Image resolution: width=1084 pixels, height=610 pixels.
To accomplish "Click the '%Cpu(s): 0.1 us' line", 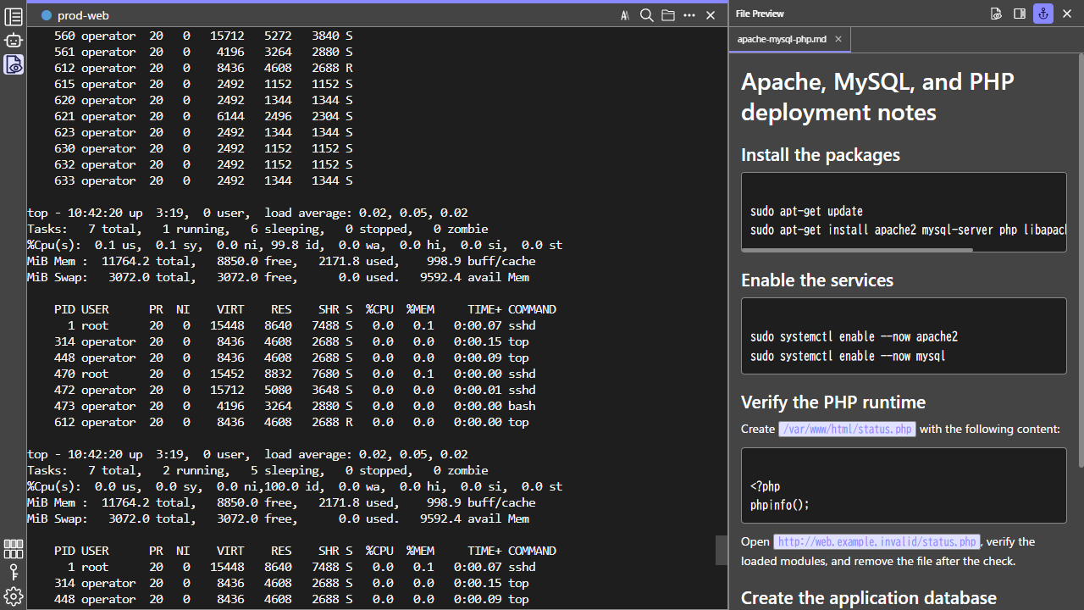I will [x=295, y=245].
